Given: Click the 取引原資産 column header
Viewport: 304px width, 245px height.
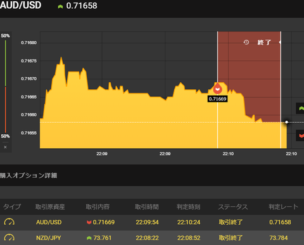Looking at the screenshot, I should 50,206.
